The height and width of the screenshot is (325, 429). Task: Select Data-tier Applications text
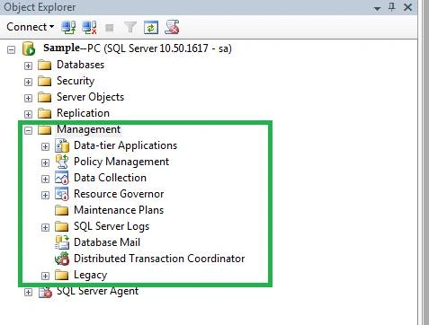125,145
